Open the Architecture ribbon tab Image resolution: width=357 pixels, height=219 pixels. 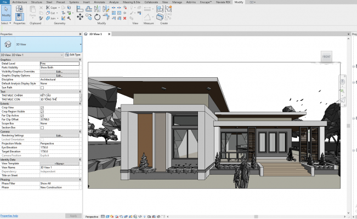[19, 2]
